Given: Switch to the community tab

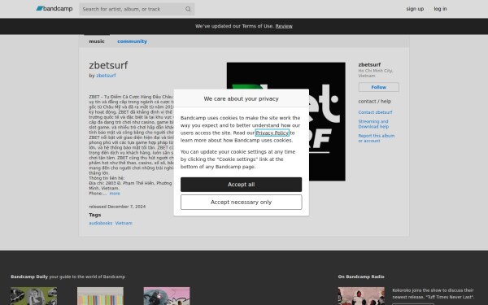Looking at the screenshot, I should click(132, 41).
